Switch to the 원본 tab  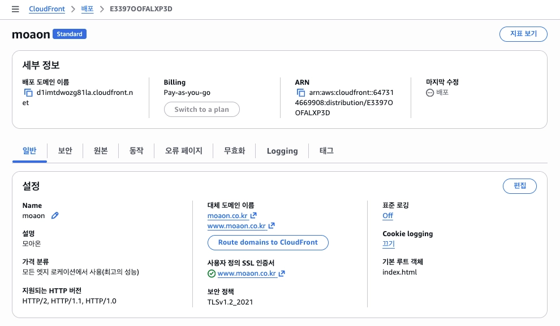(101, 151)
